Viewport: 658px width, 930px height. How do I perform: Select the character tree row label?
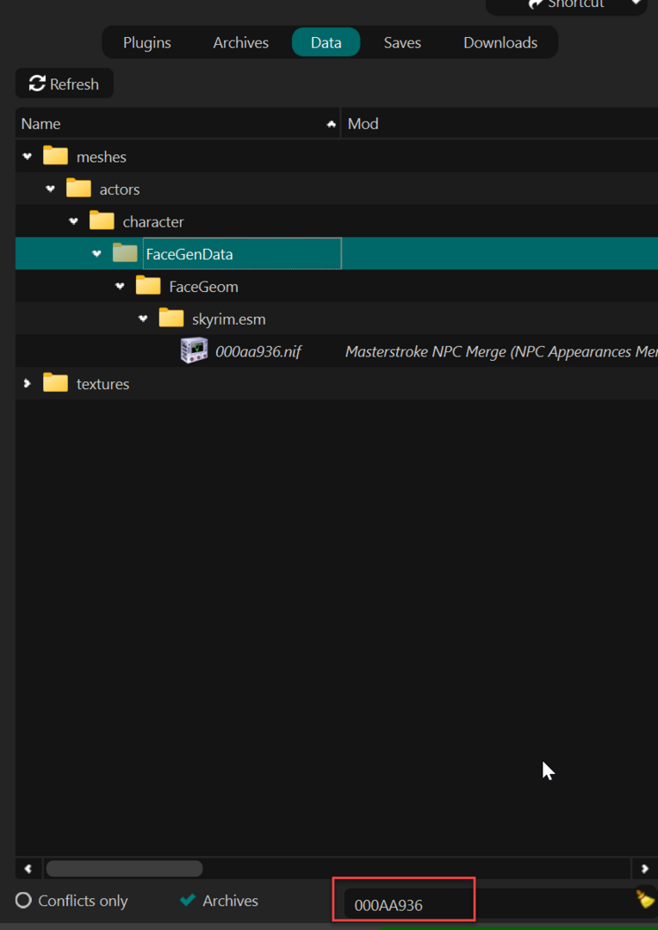point(153,222)
